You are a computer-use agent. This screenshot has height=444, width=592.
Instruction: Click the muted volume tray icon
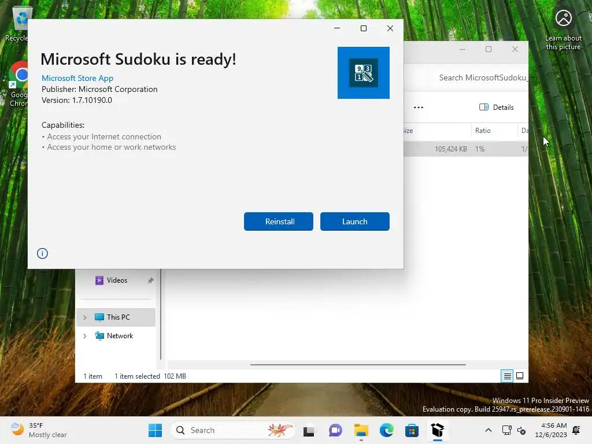[521, 430]
